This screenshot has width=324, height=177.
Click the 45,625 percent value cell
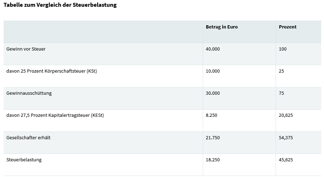tap(286, 160)
